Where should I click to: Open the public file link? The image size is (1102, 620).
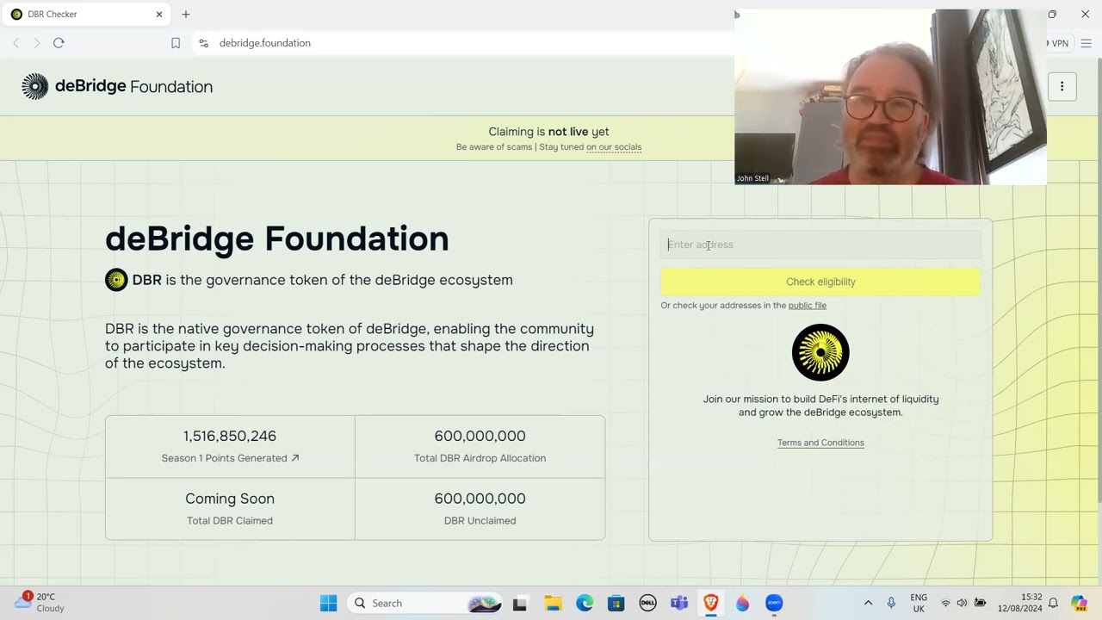pos(808,306)
